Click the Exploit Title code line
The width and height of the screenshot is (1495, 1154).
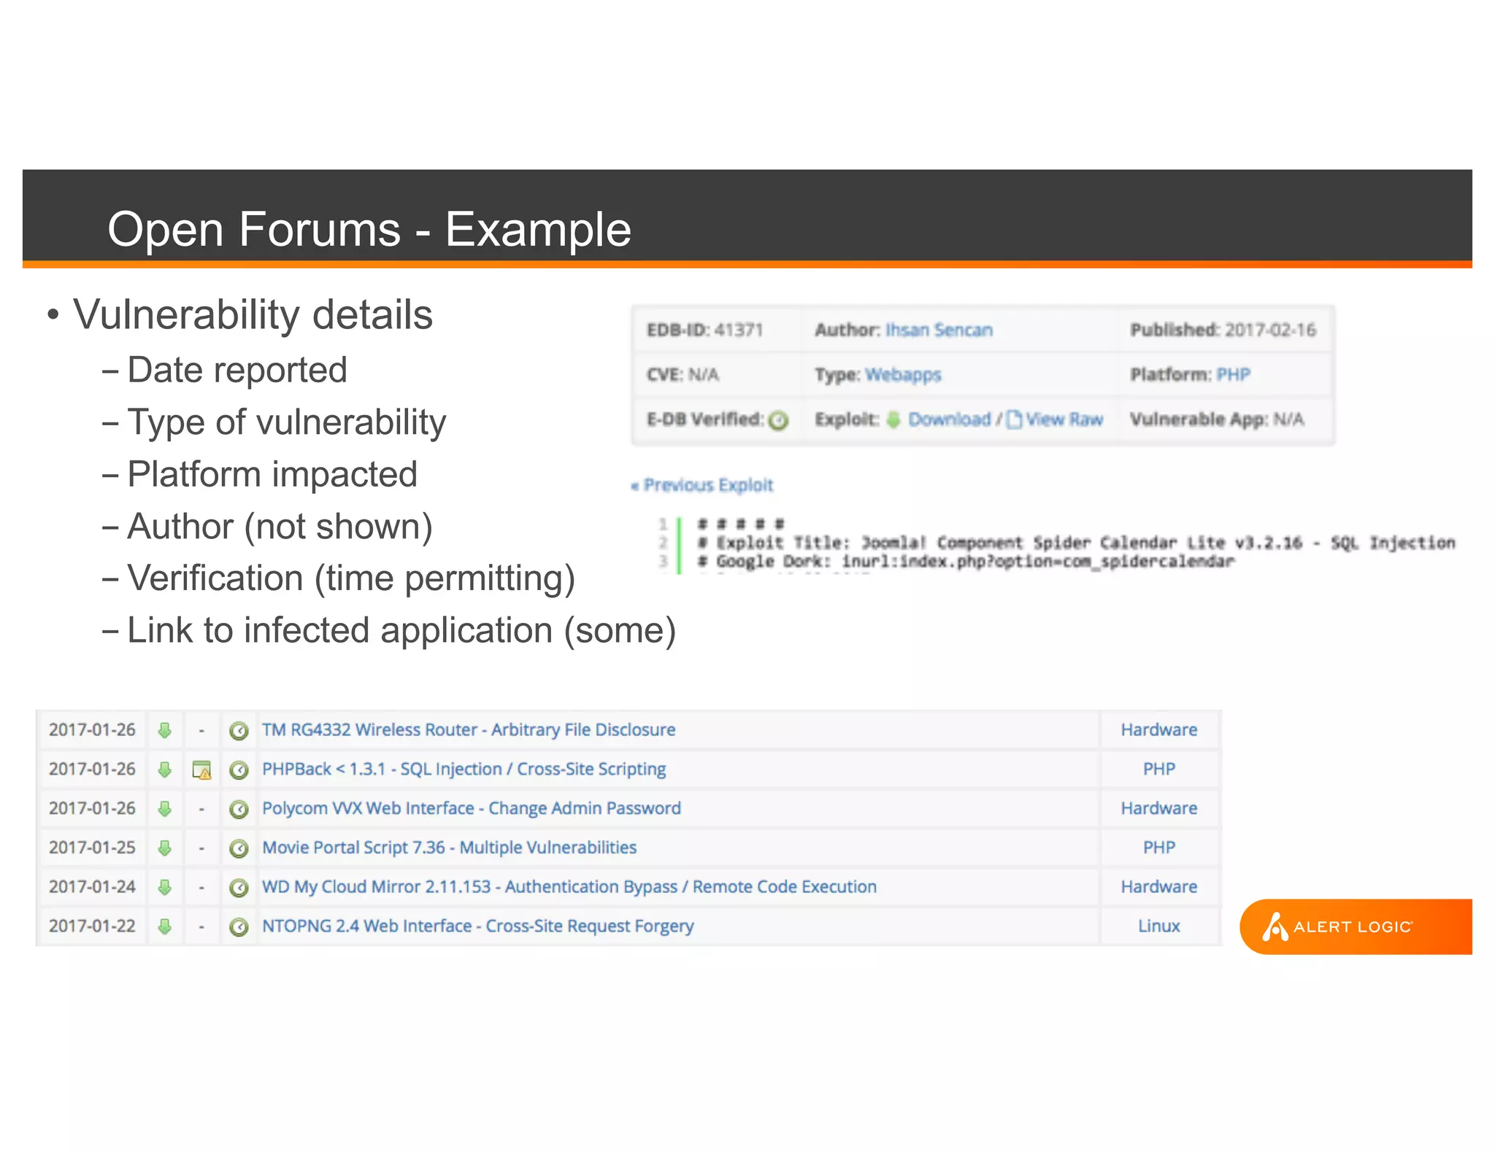click(x=1076, y=543)
